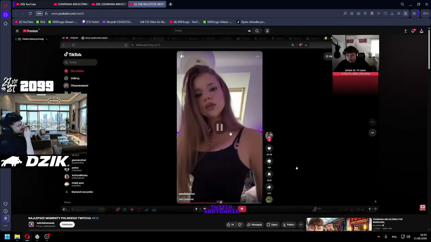Open Opera from the taskbar

click(27, 237)
